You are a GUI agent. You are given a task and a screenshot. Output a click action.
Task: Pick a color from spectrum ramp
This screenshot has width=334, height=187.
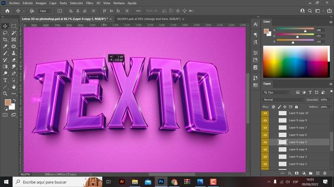[x=296, y=62]
